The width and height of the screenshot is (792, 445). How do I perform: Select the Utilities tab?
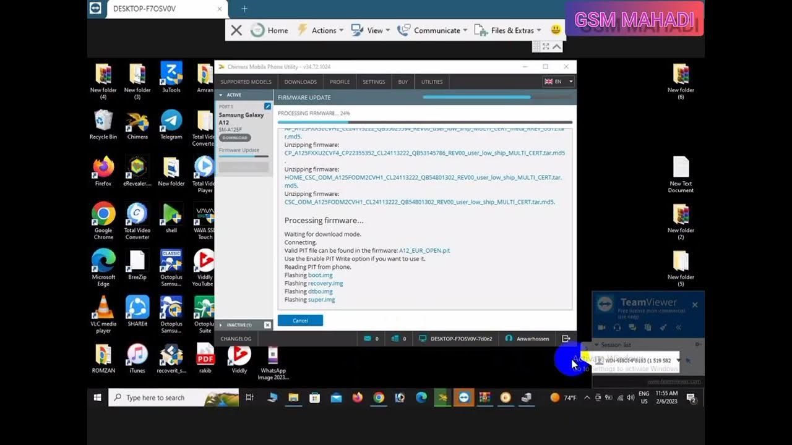tap(432, 82)
